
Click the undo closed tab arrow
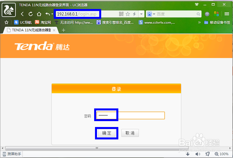(47, 14)
